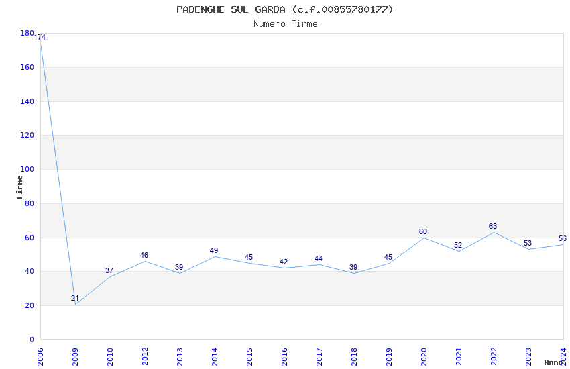Select the data label 63 at 2022
Screen dimensions: 570x369
coord(493,227)
